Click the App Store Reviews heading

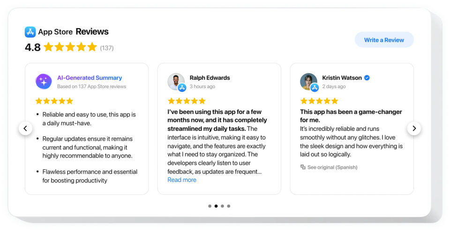[x=74, y=31]
